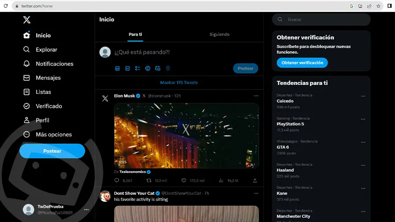
Task: Expand the TwDePrueba account menu
Action: [x=86, y=209]
